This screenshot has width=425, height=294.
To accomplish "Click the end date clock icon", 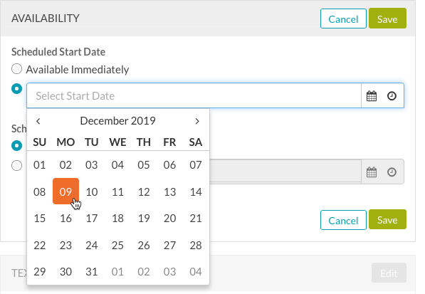I will click(392, 172).
